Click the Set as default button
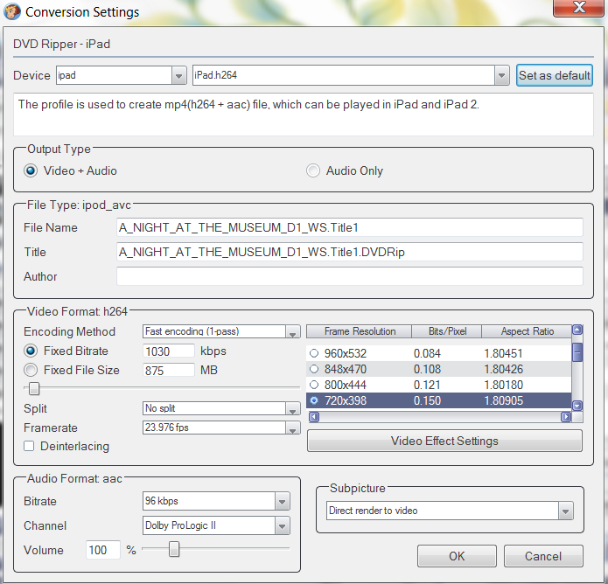Screen dimensions: 608x584 [x=554, y=75]
